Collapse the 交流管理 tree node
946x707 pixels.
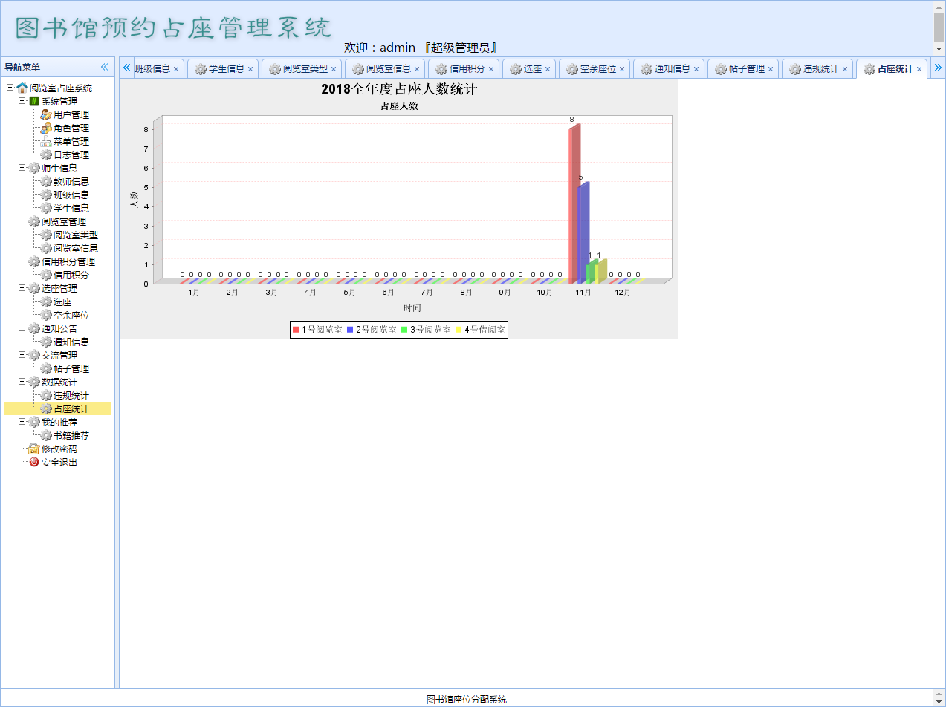[22, 355]
